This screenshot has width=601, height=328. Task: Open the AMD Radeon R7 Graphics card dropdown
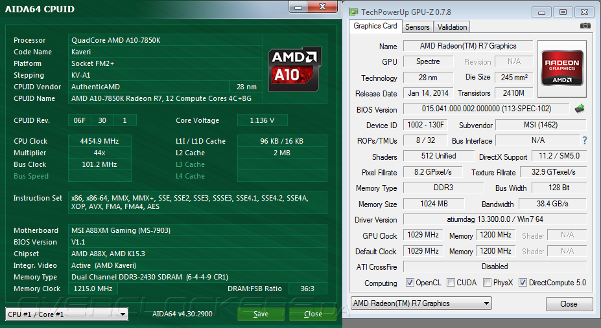pyautogui.click(x=421, y=303)
